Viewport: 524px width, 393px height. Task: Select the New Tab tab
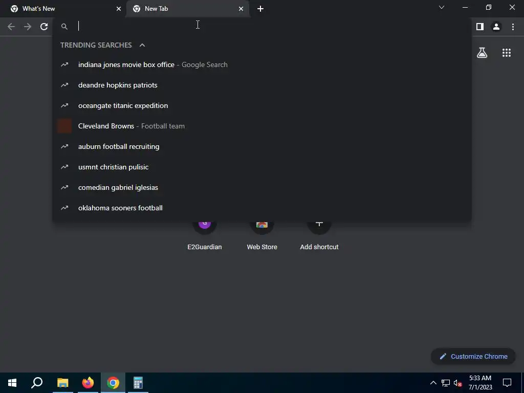tap(188, 9)
